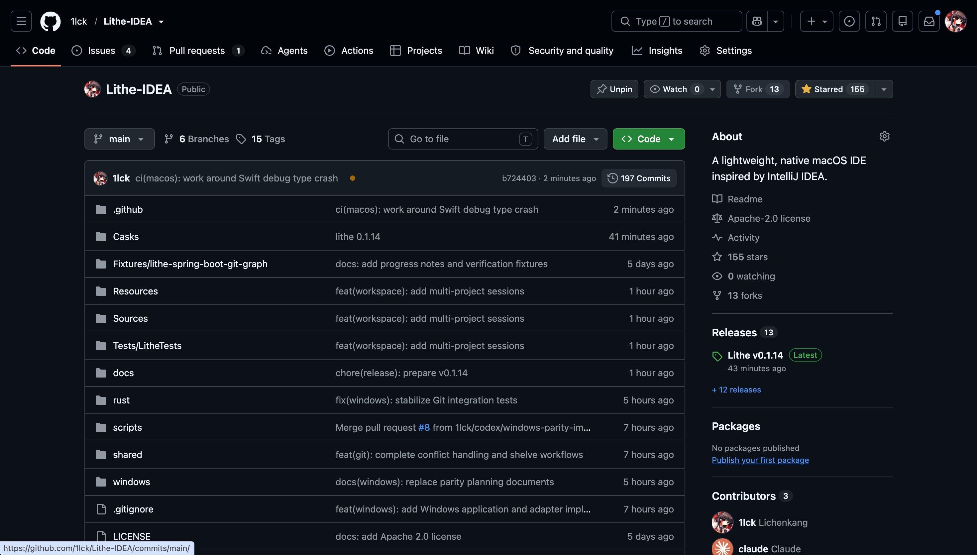Open the Pull requests tab
The width and height of the screenshot is (977, 555).
pos(198,51)
